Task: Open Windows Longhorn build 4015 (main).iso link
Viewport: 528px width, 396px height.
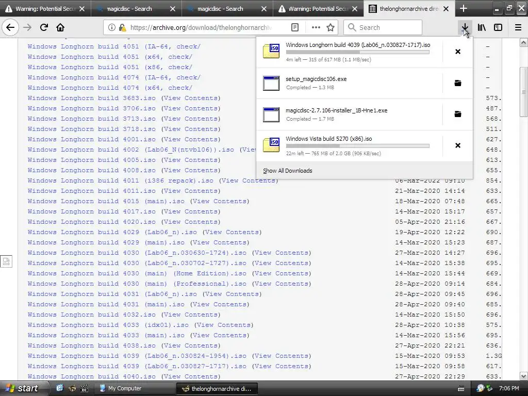Action: 106,202
